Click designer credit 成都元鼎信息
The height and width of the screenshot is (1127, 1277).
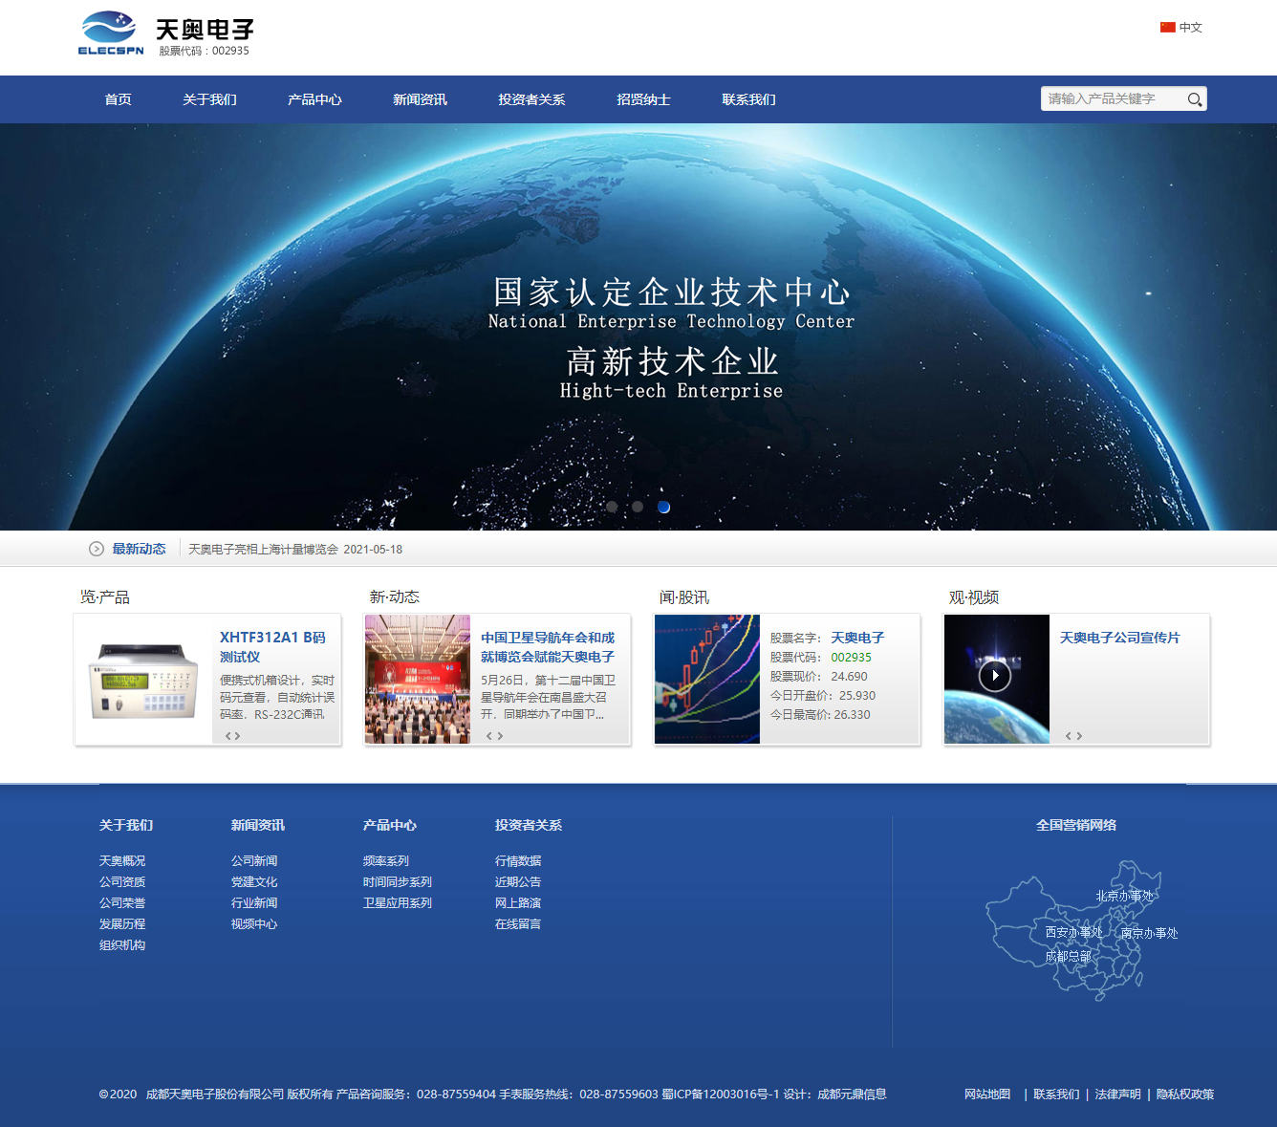coord(852,1094)
